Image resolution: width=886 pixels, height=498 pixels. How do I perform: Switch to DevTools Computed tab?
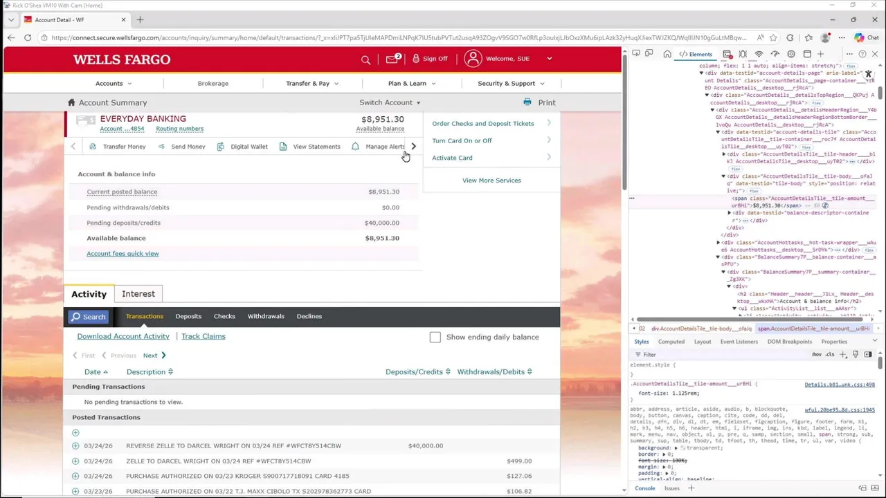[x=671, y=342]
